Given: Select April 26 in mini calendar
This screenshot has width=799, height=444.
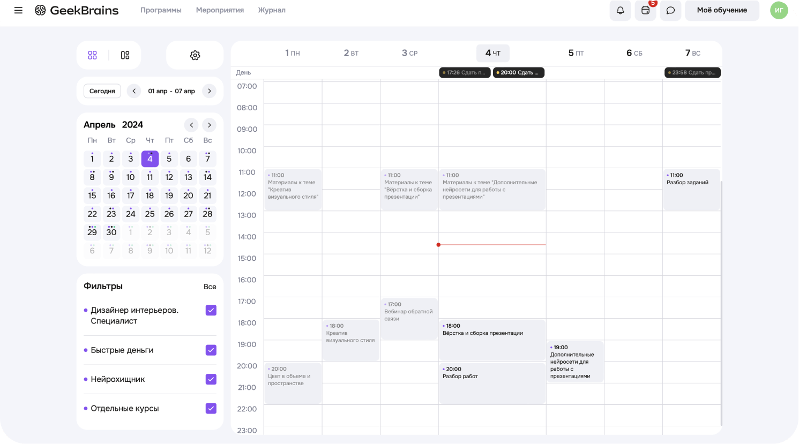Looking at the screenshot, I should click(169, 214).
